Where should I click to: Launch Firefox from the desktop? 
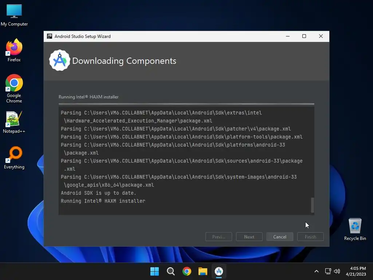[x=14, y=50]
